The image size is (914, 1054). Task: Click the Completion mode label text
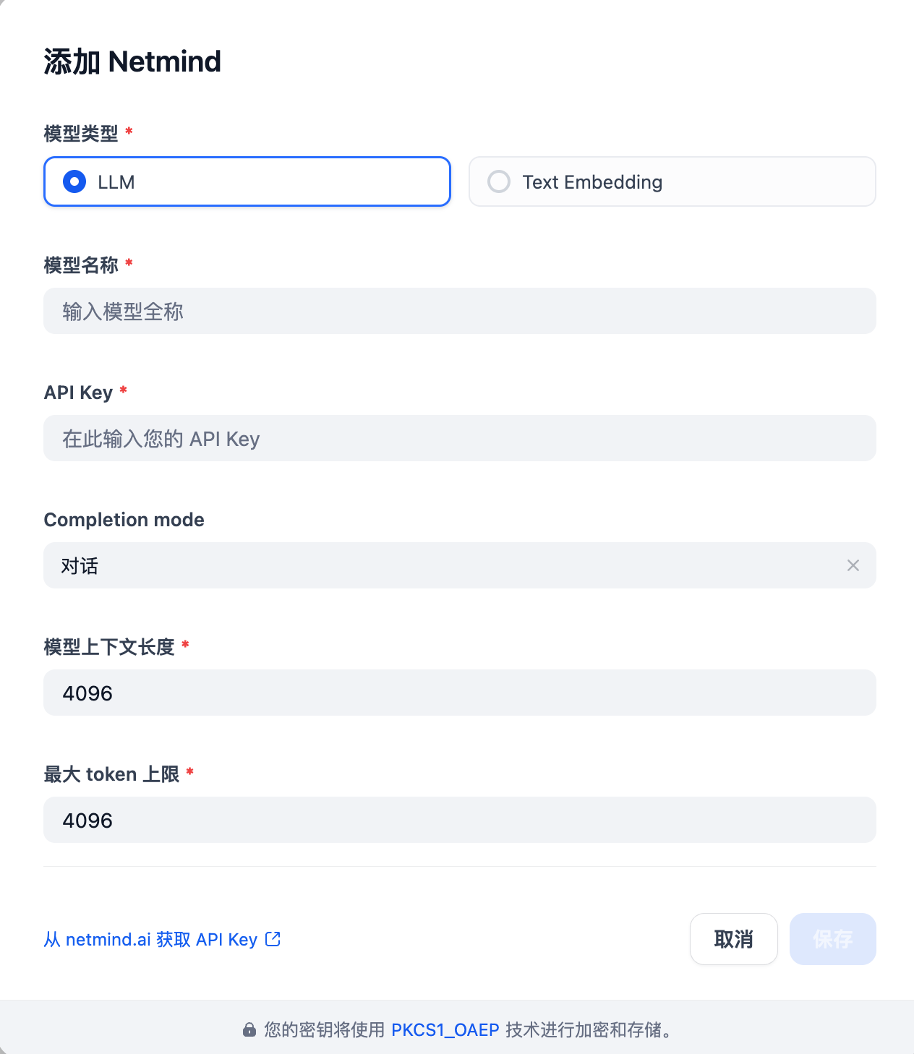tap(124, 520)
